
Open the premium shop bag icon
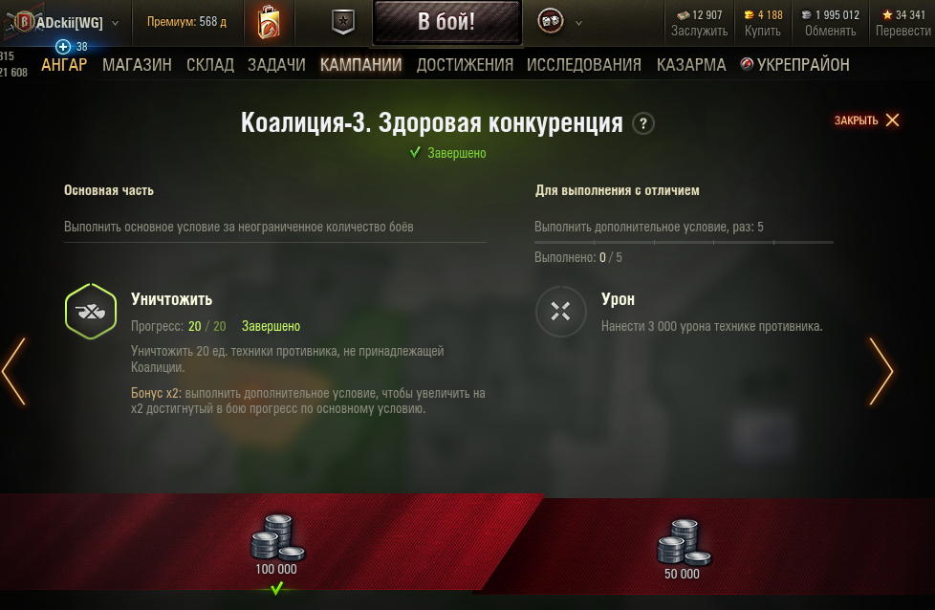tap(269, 23)
